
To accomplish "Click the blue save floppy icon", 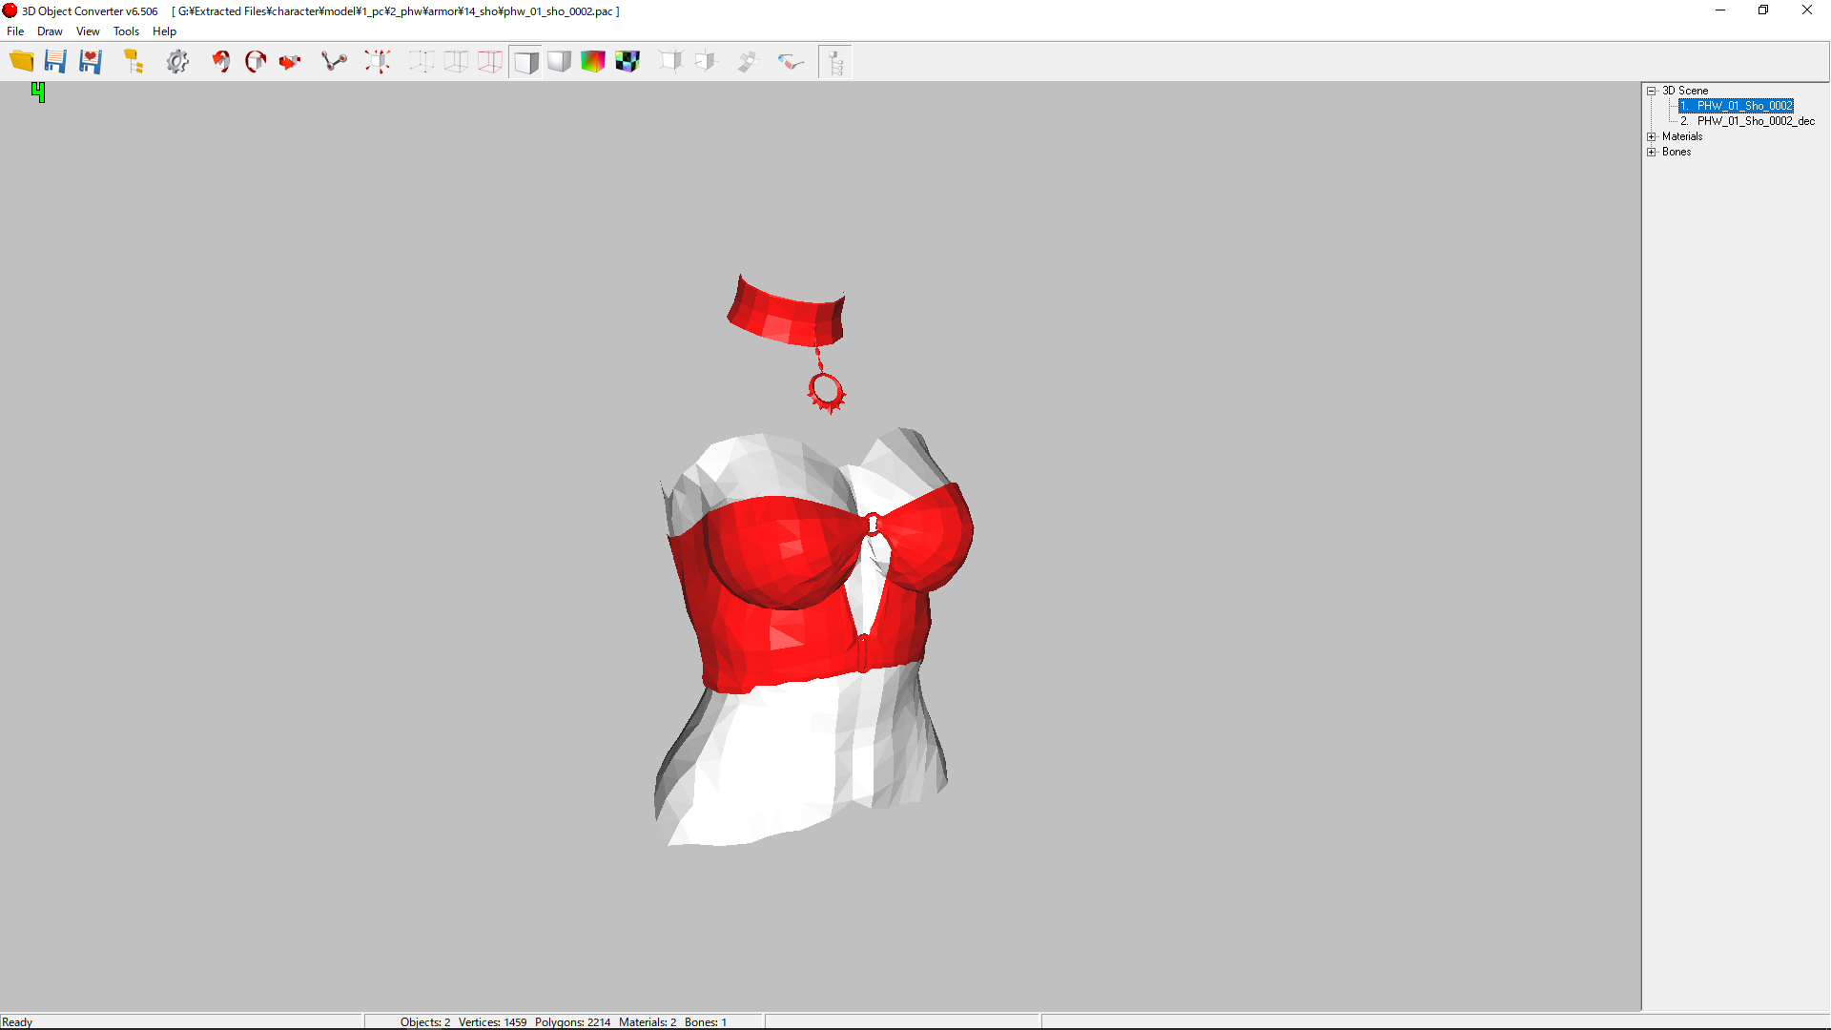I will 55,62.
